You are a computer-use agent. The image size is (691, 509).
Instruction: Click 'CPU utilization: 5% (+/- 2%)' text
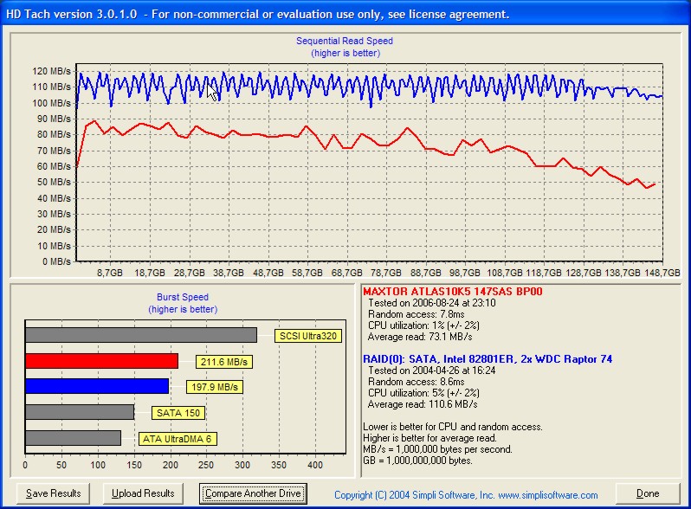pyautogui.click(x=423, y=393)
